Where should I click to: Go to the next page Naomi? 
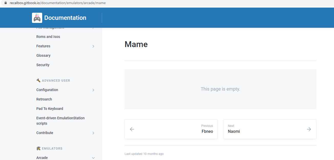click(270, 129)
